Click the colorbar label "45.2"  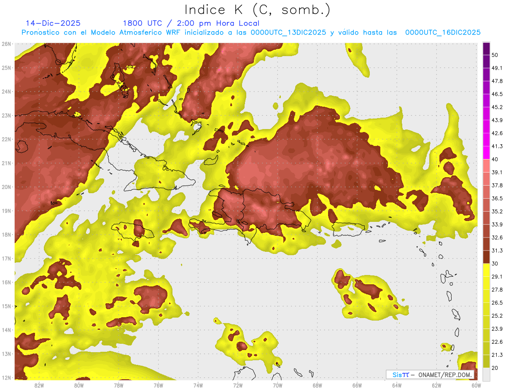497,107
